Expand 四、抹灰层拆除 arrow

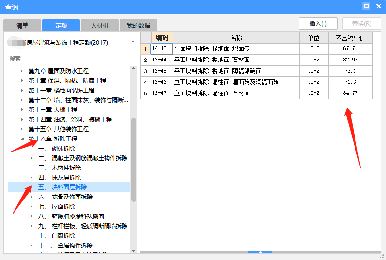(31, 178)
